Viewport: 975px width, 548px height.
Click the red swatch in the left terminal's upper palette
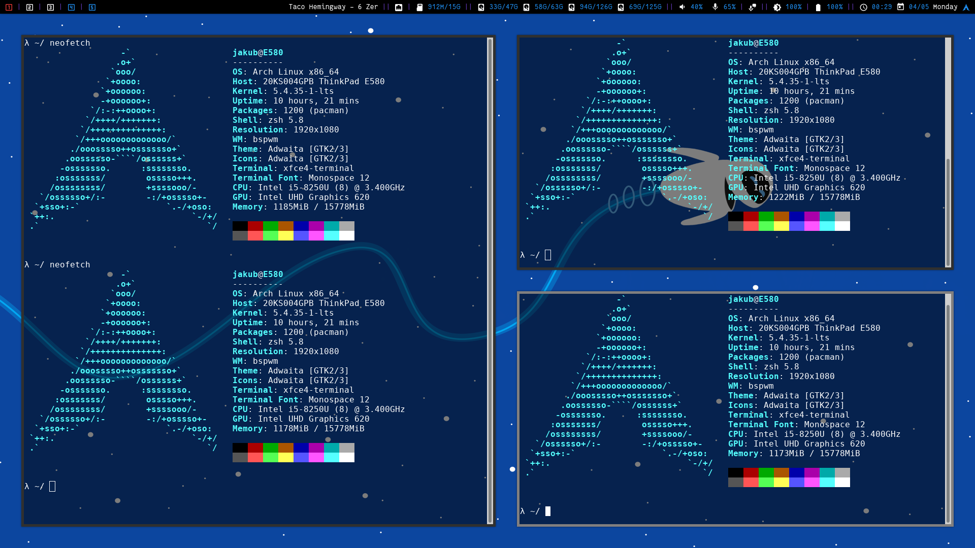coord(255,226)
